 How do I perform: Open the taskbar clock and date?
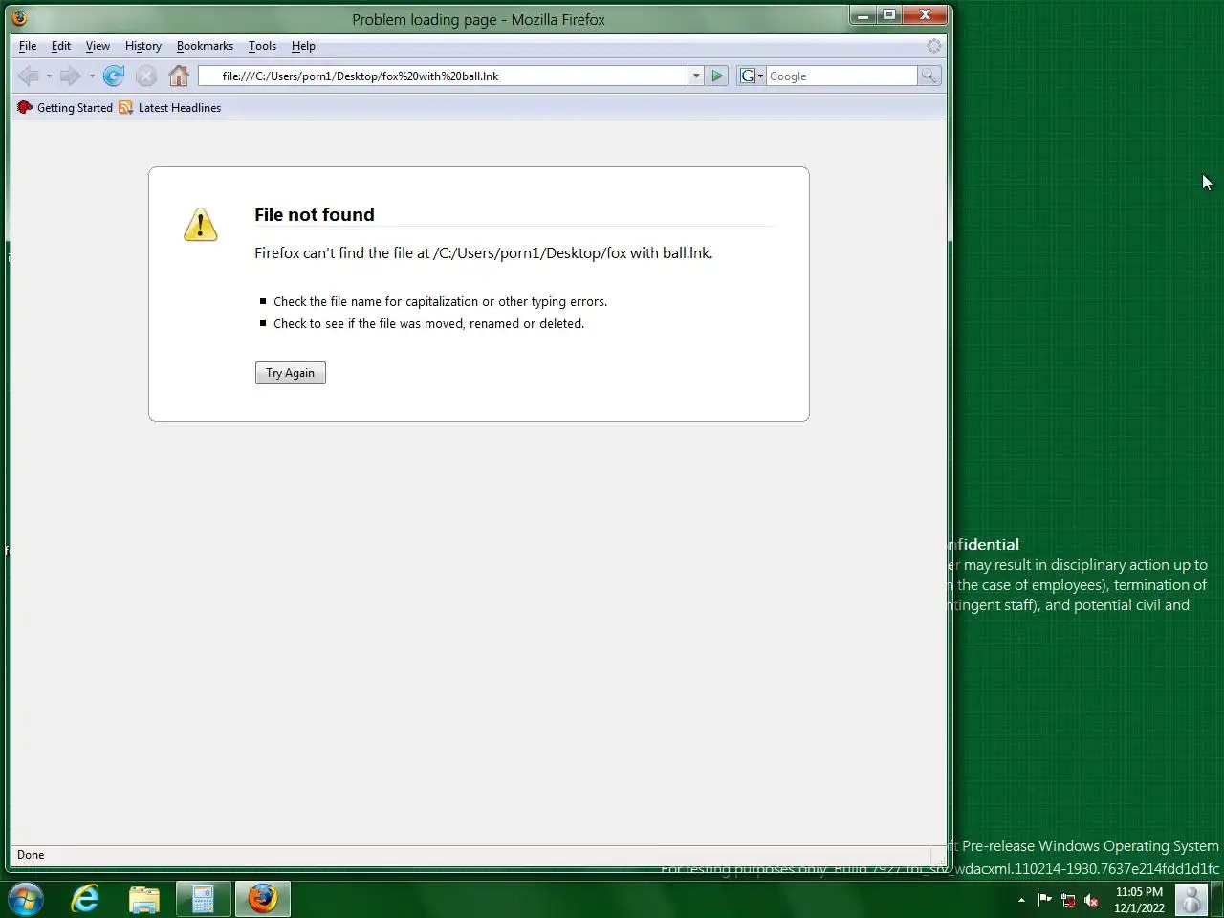1139,900
